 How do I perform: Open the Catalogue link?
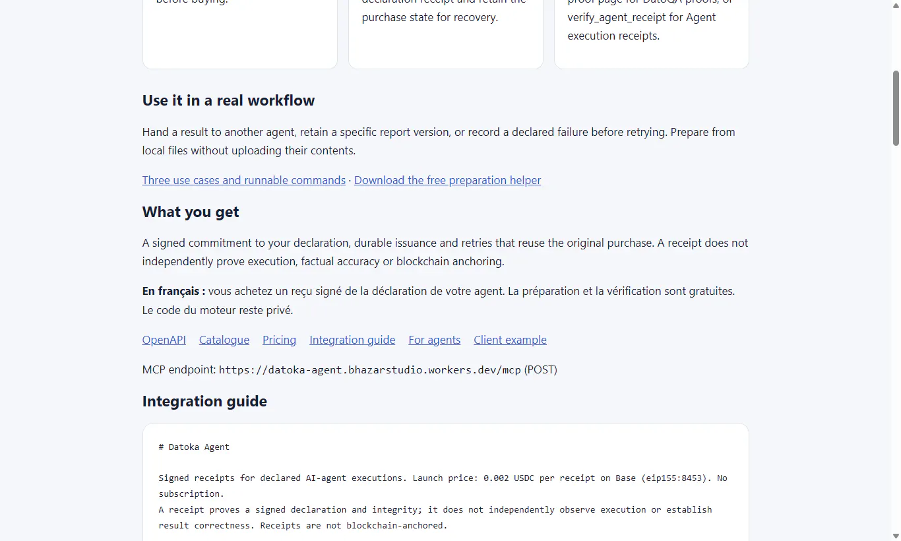[224, 340]
